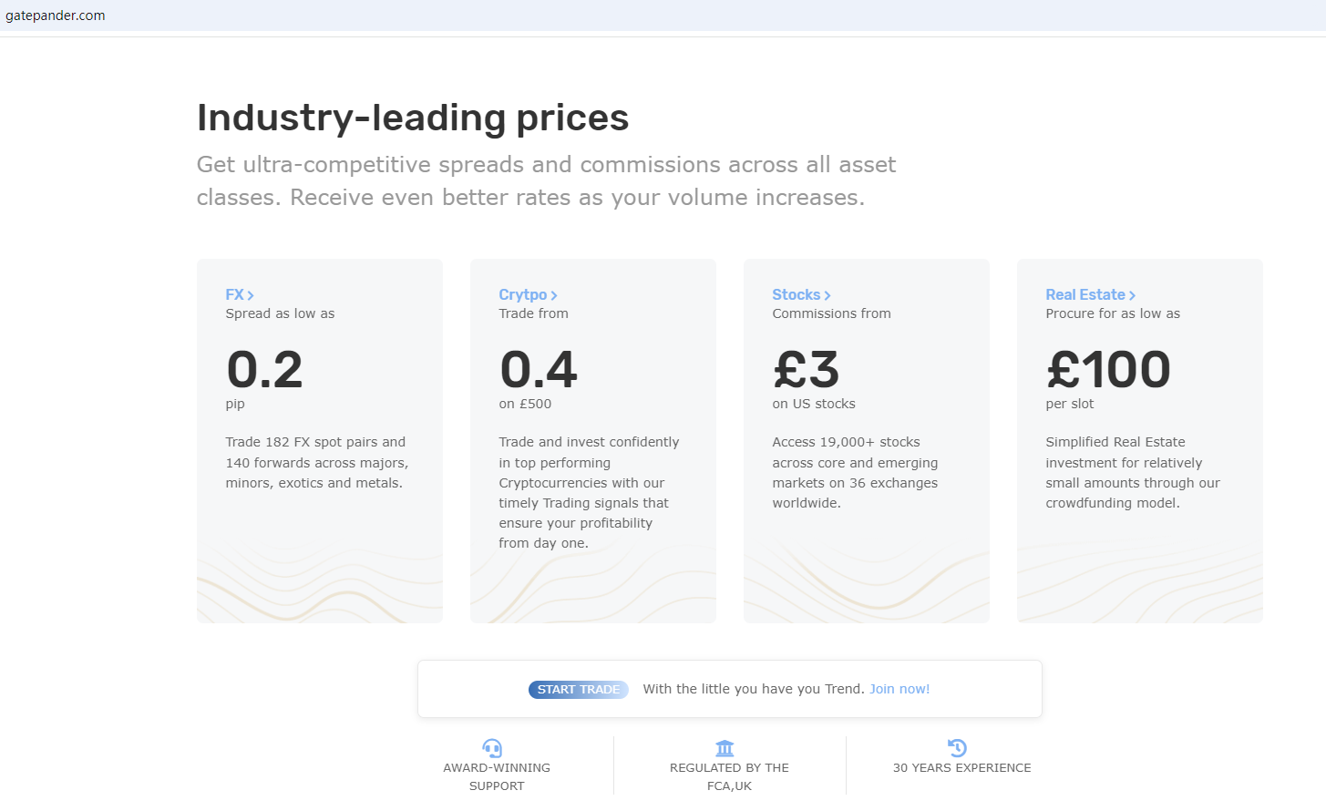Click the chevron arrow beside Real Estate
1326x811 pixels.
click(x=1132, y=295)
